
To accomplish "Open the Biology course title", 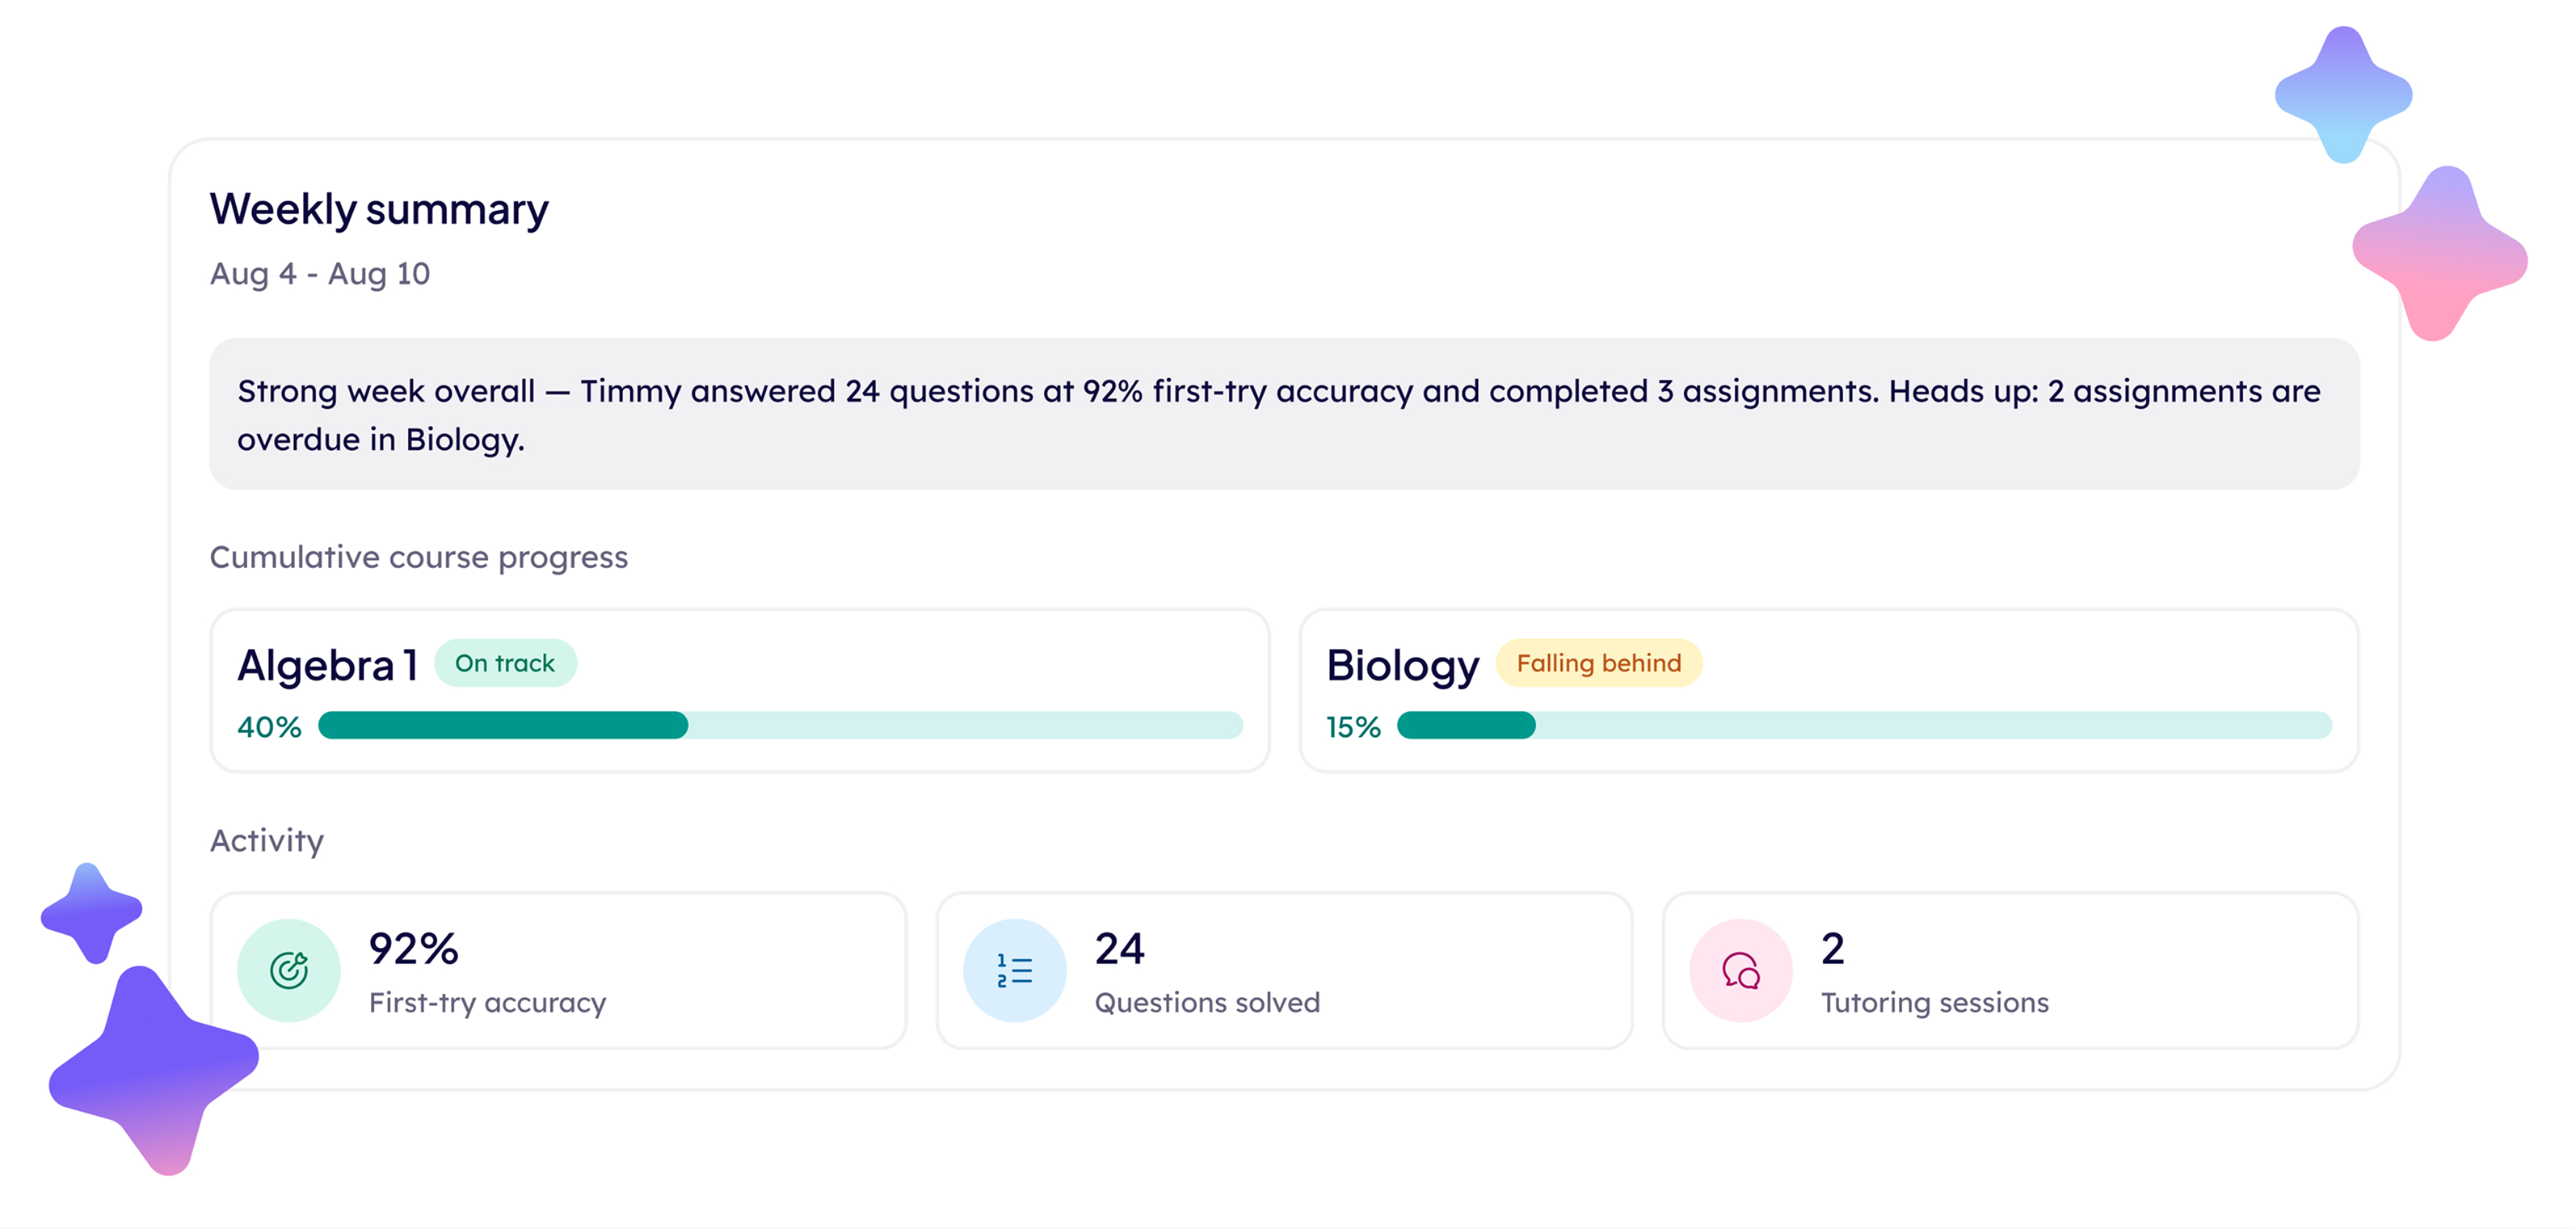I will 1402,666.
